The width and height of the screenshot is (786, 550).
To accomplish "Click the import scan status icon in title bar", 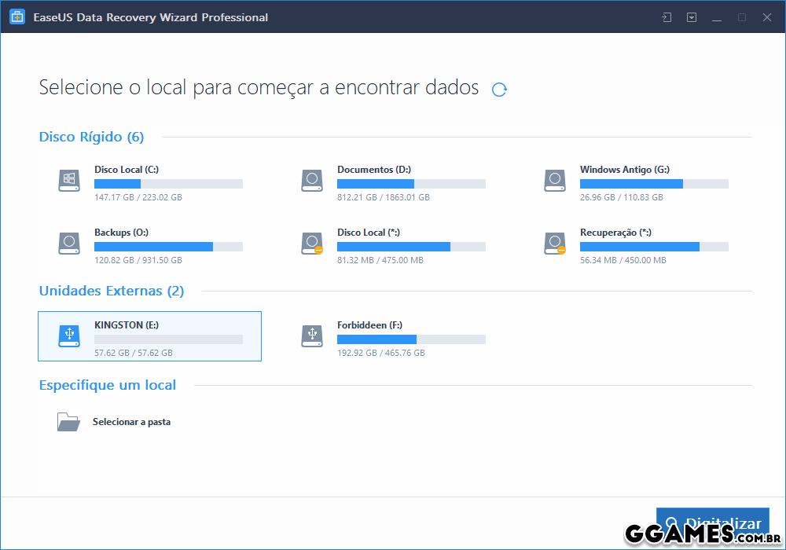I will click(667, 17).
